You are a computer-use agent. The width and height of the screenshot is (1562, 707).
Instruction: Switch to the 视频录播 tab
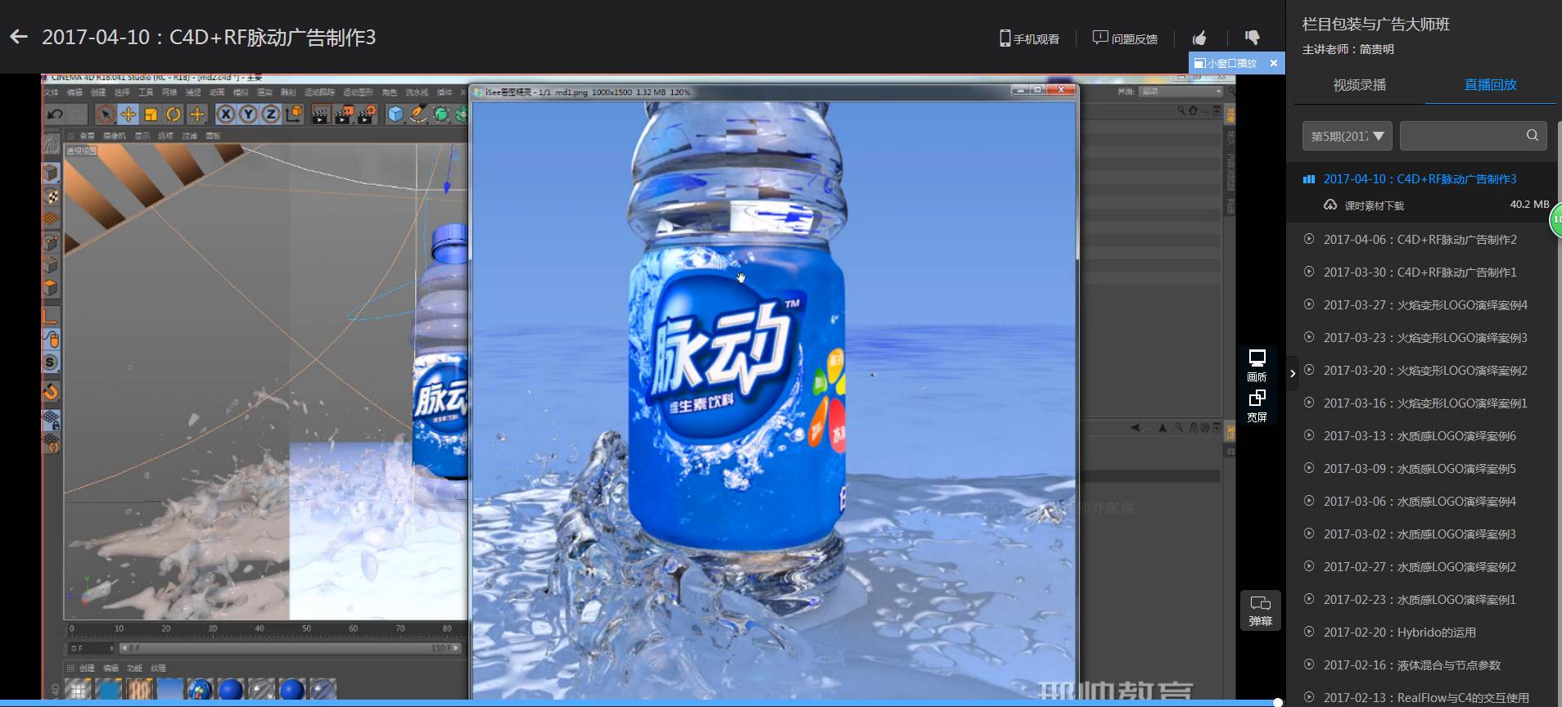pos(1359,85)
